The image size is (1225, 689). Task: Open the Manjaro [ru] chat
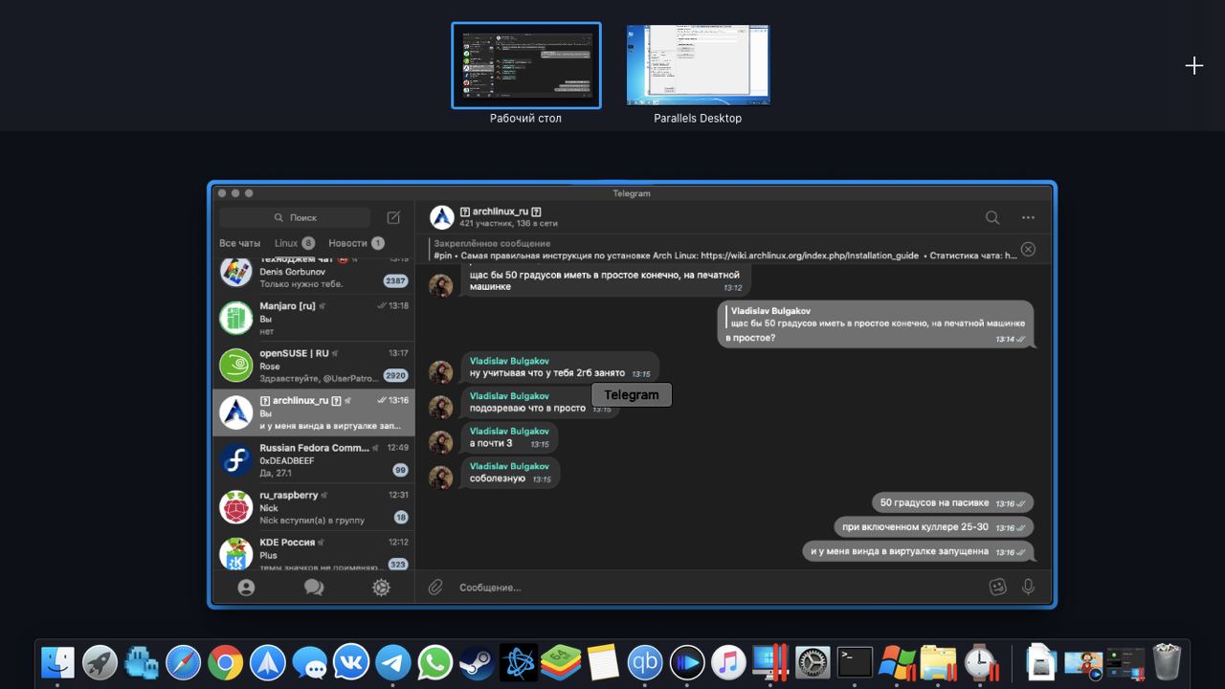click(x=314, y=318)
